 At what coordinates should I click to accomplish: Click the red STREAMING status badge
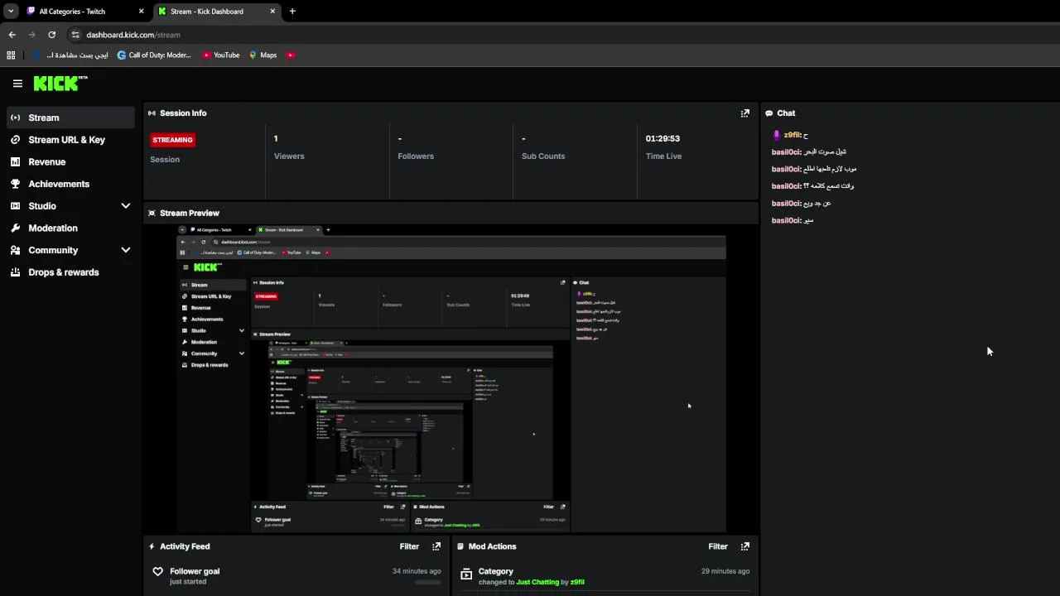[x=172, y=140]
